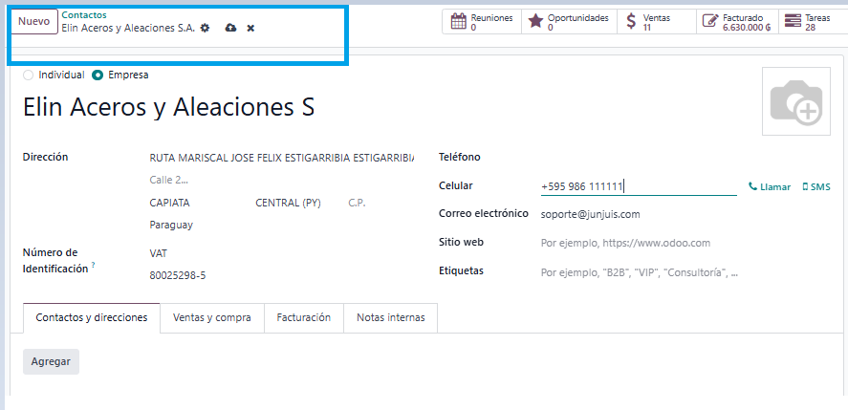Open Reuniones calendar stat button
Screen dimensions: 848x410
(x=482, y=22)
